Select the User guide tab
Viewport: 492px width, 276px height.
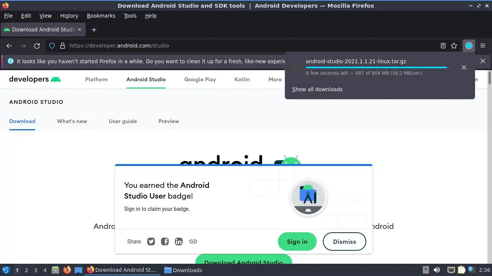coord(123,121)
